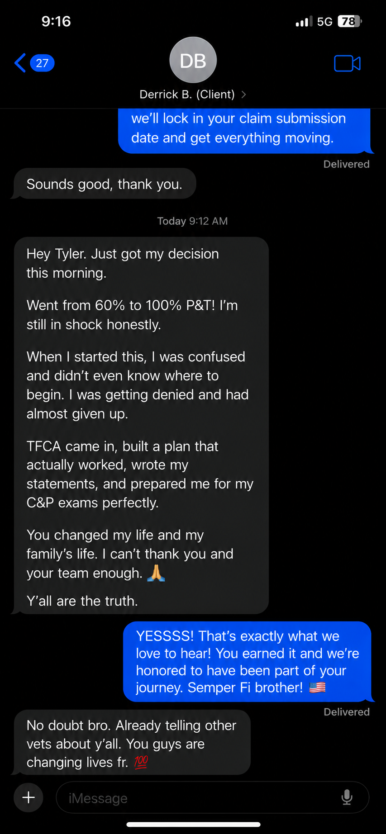Open the 27 unread messages badge
Image resolution: width=386 pixels, height=834 pixels.
point(42,63)
